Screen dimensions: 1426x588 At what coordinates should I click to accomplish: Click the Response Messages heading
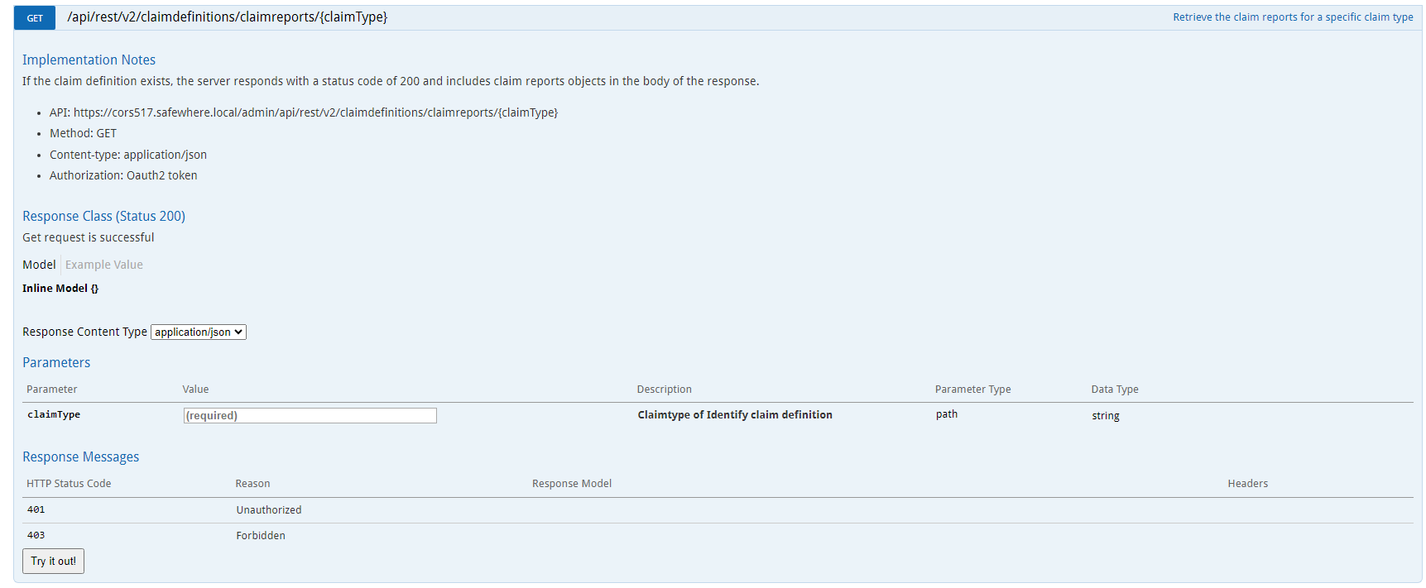(x=80, y=457)
